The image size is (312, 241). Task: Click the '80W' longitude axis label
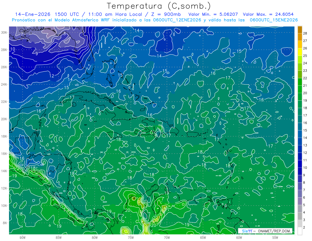(95, 238)
